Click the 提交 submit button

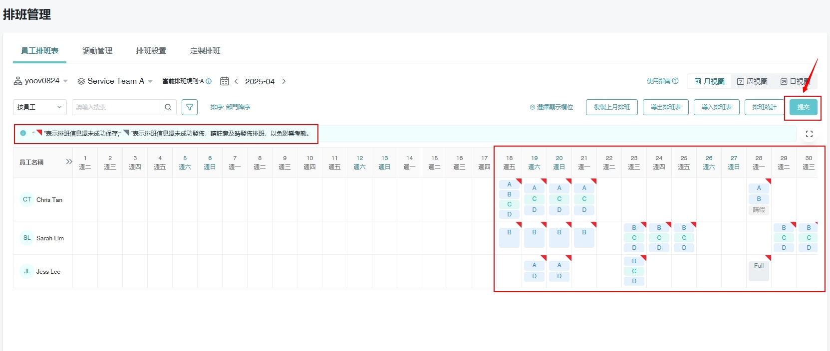[x=803, y=107]
